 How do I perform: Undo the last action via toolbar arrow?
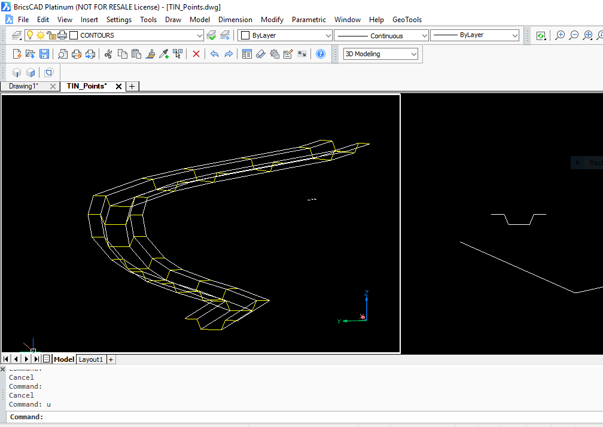click(x=214, y=54)
